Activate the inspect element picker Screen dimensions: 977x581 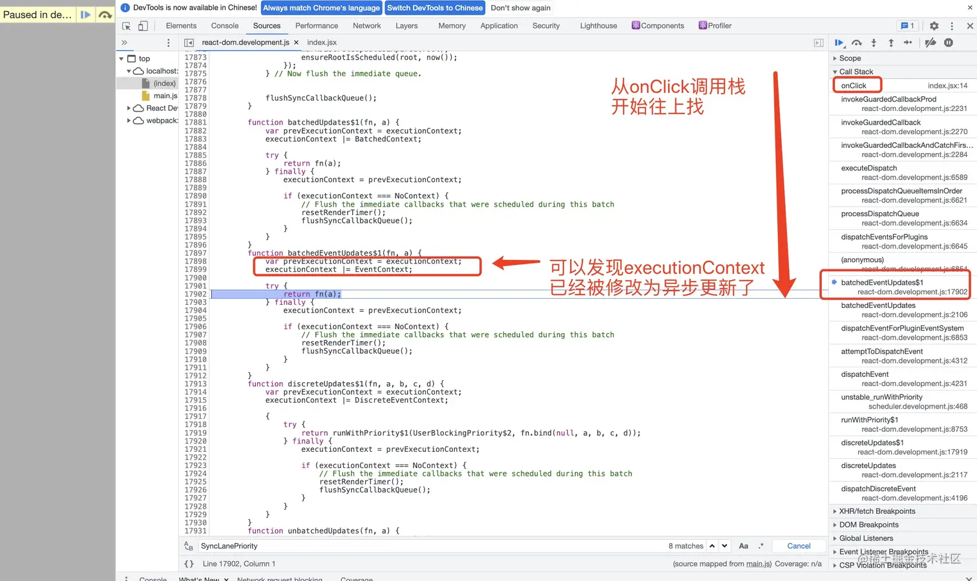pos(127,26)
